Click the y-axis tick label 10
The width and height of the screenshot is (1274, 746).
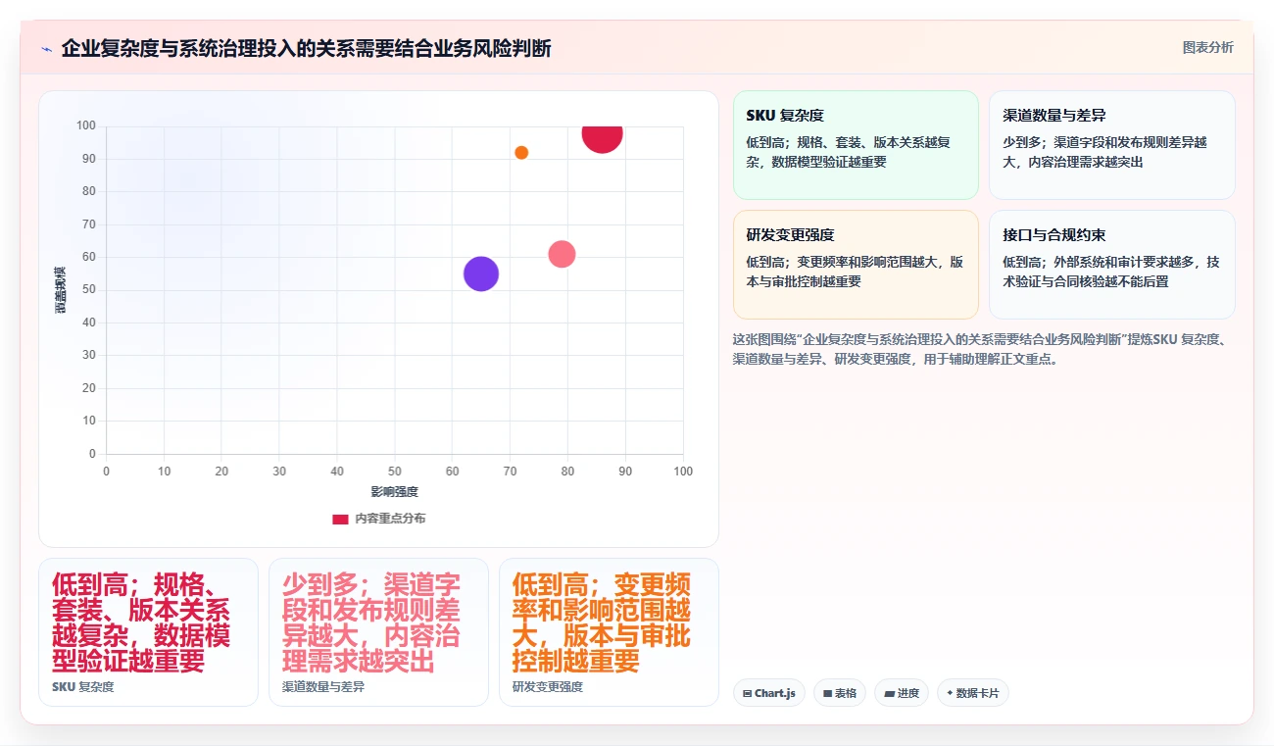(88, 422)
